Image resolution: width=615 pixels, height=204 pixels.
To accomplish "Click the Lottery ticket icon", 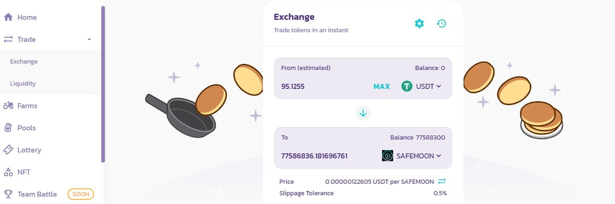I will [x=8, y=150].
